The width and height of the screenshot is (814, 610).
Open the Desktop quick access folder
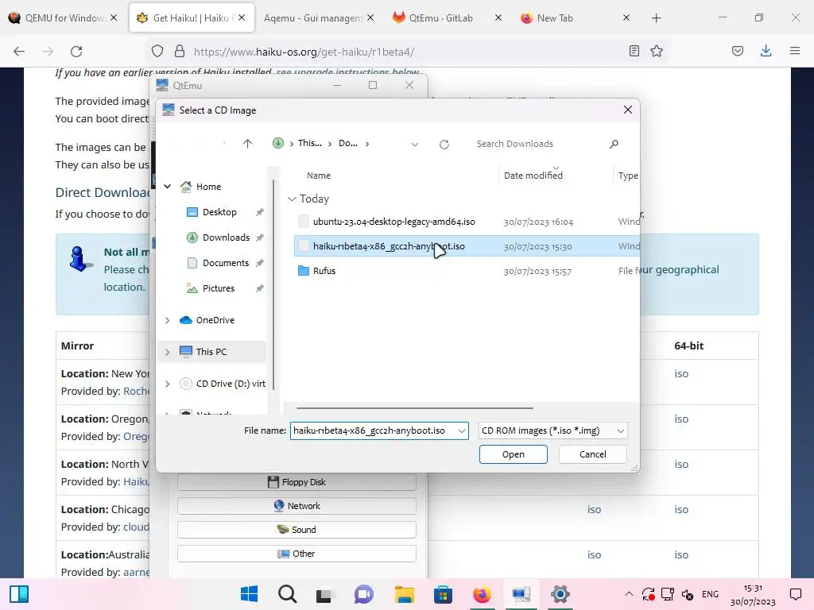[x=219, y=211]
